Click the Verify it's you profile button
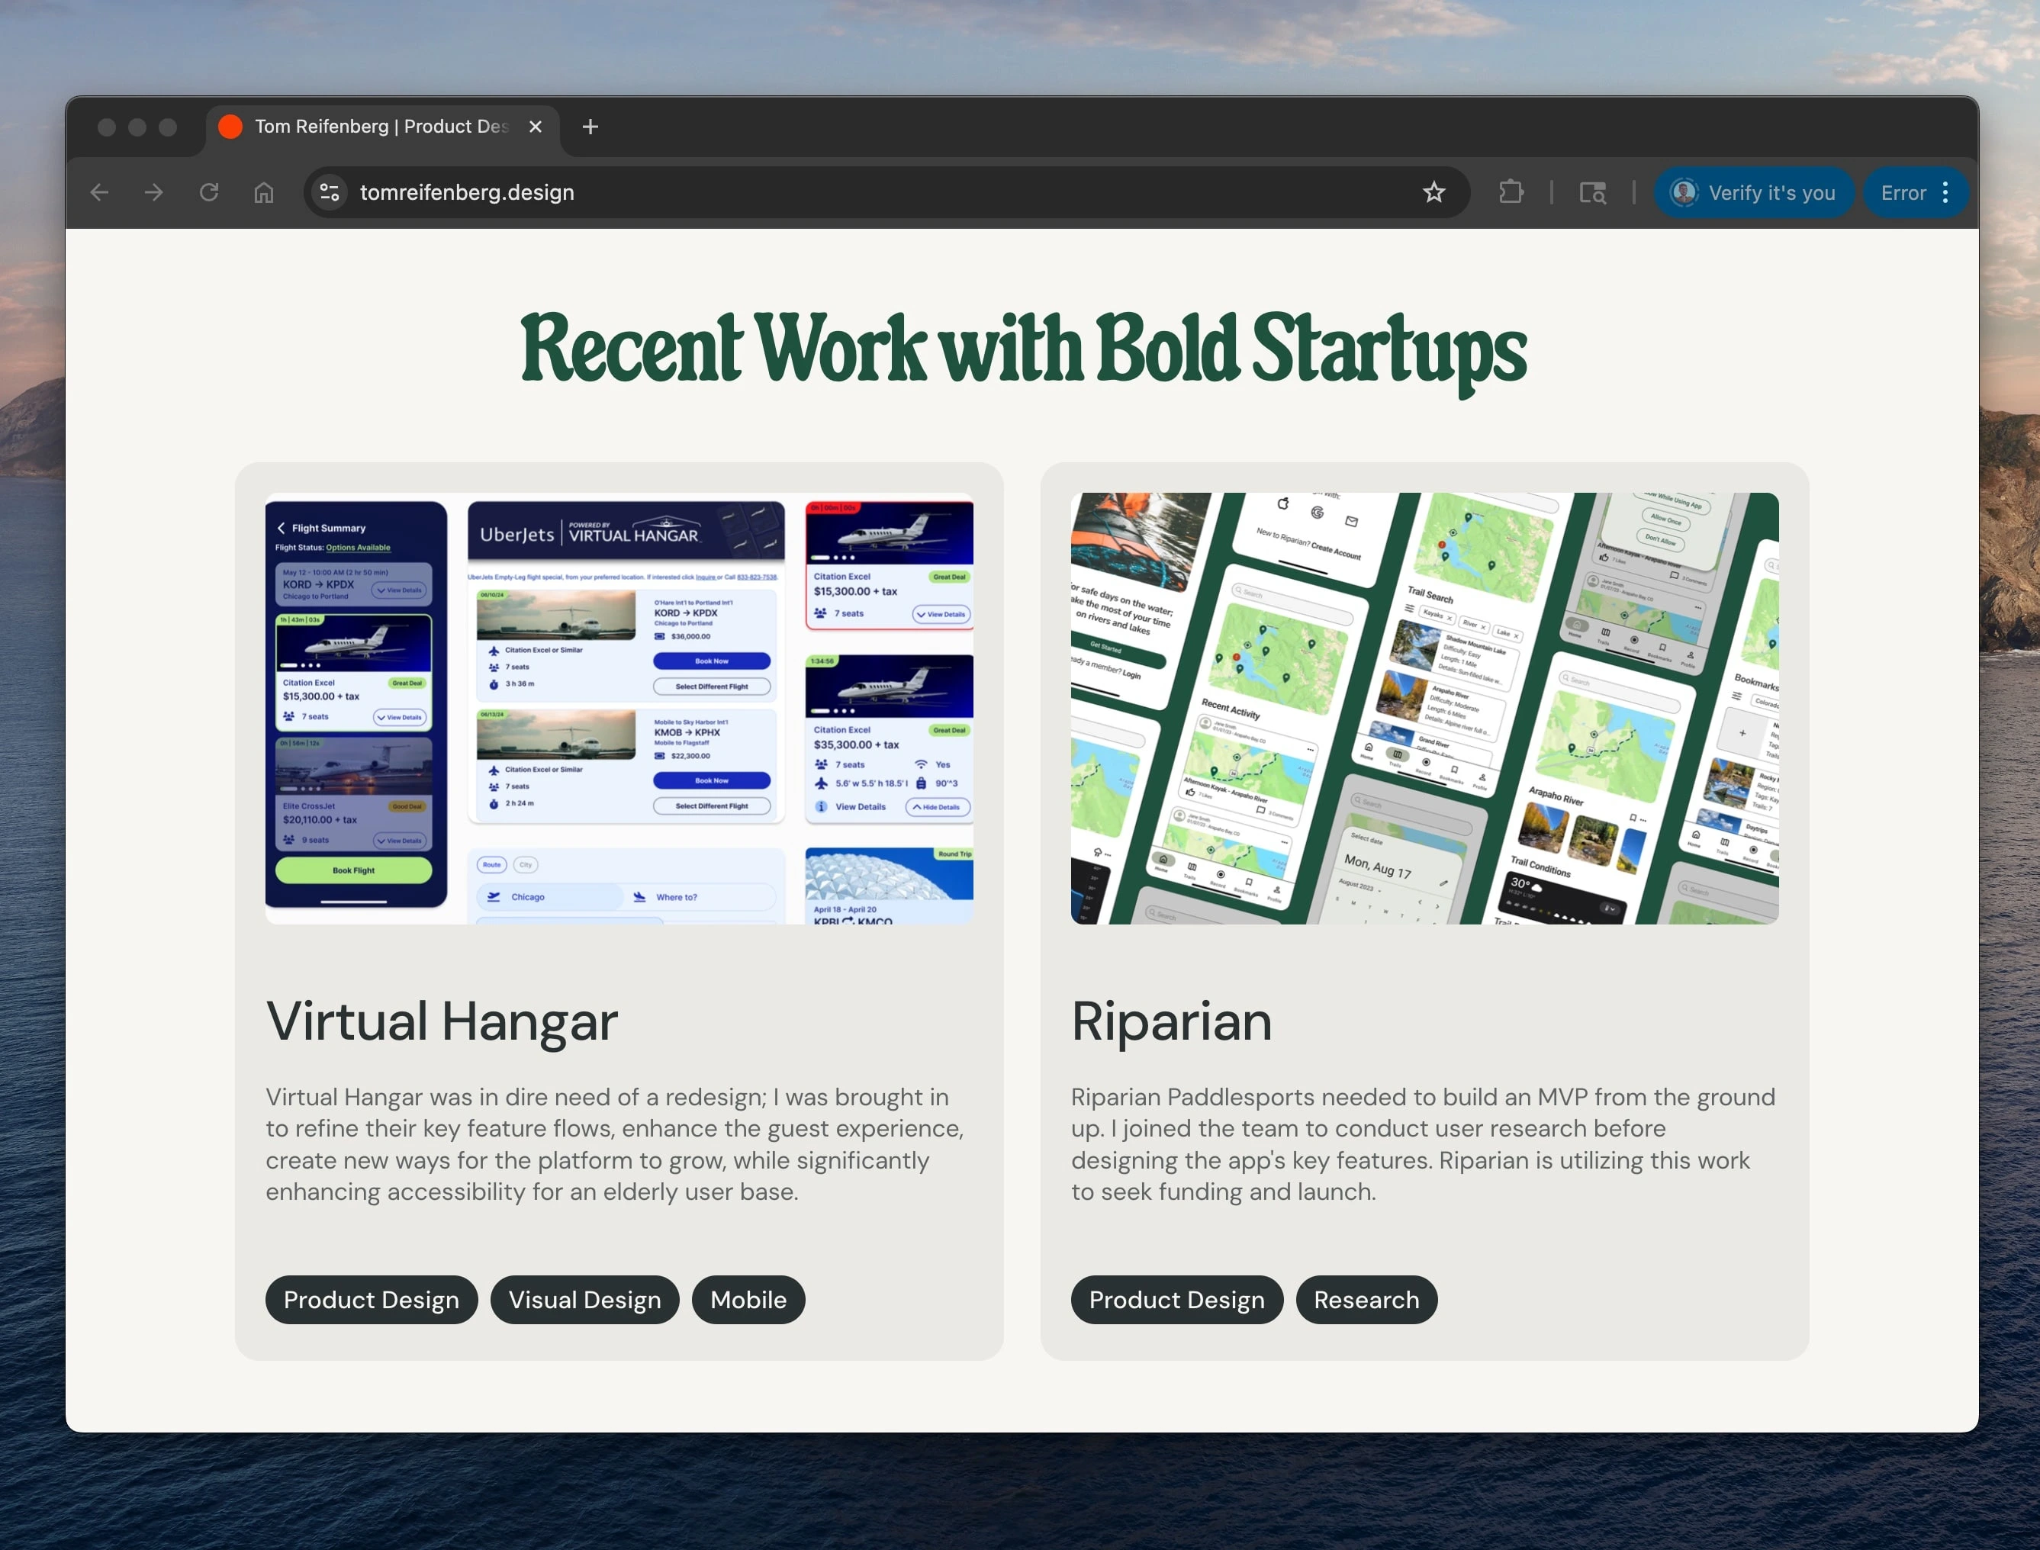2040x1550 pixels. click(x=1754, y=192)
